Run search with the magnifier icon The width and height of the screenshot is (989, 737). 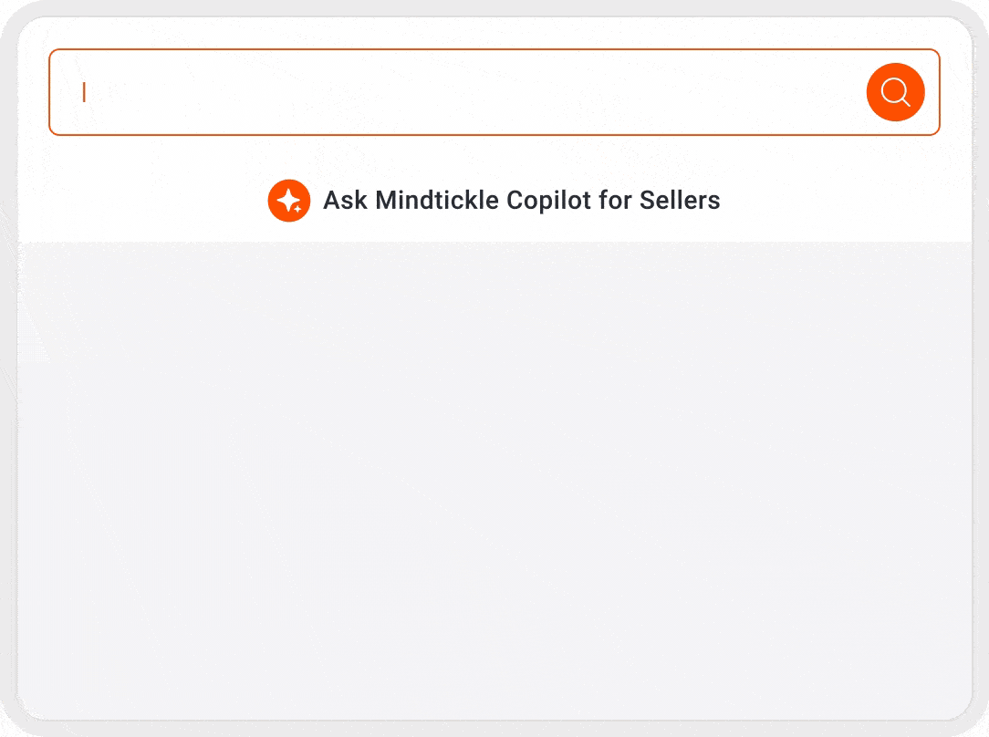[895, 92]
